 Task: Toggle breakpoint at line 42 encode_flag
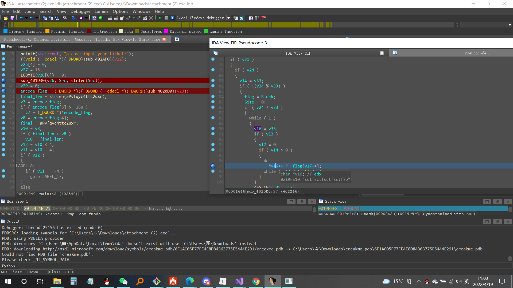click(3, 91)
